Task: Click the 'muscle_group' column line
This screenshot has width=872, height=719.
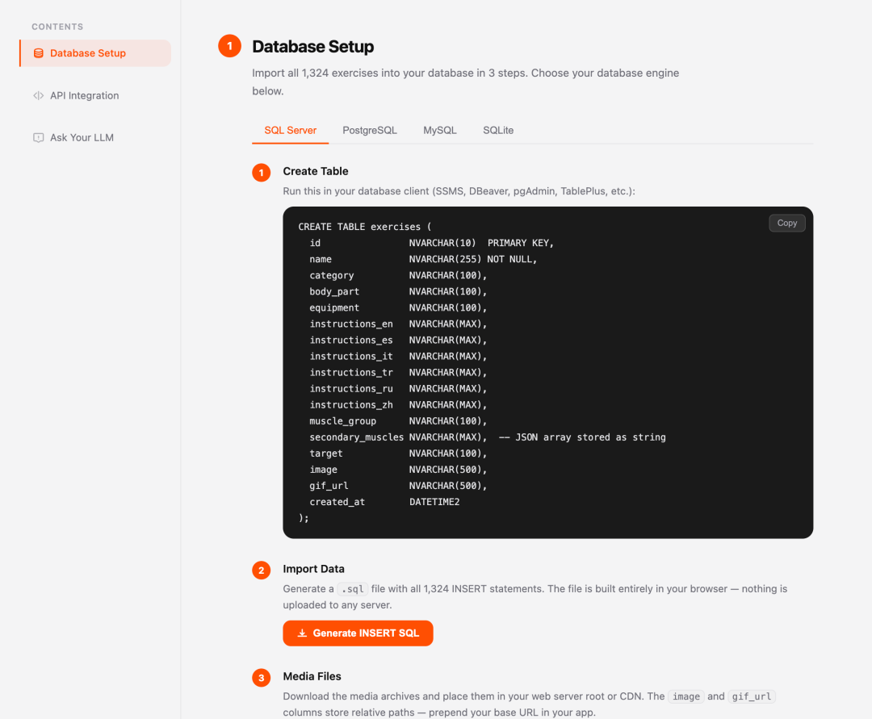Action: [x=398, y=420]
